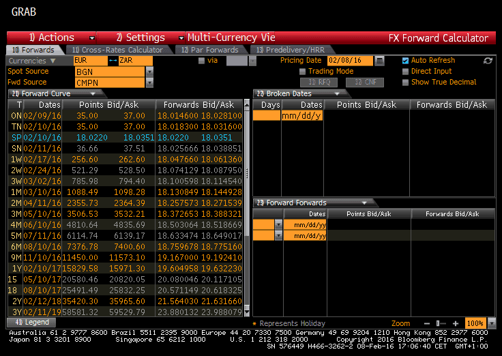Click the ZAR quote currency field

pos(136,61)
